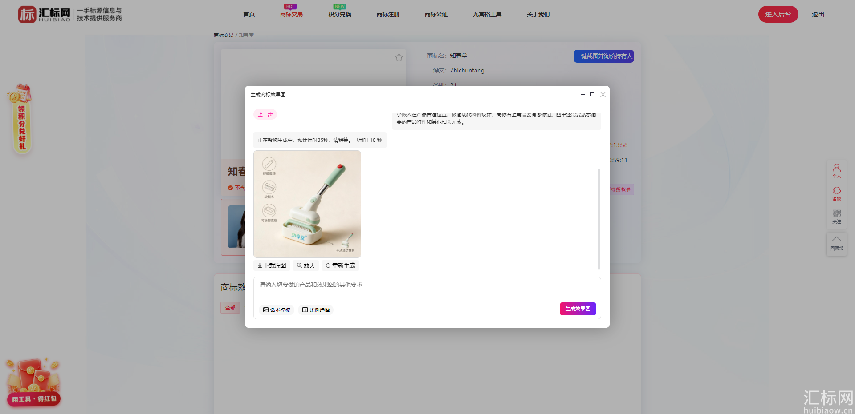Focus the product requirements text input
855x414 pixels.
click(427, 288)
